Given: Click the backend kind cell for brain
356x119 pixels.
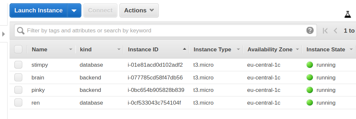Looking at the screenshot, I should click(x=90, y=77).
